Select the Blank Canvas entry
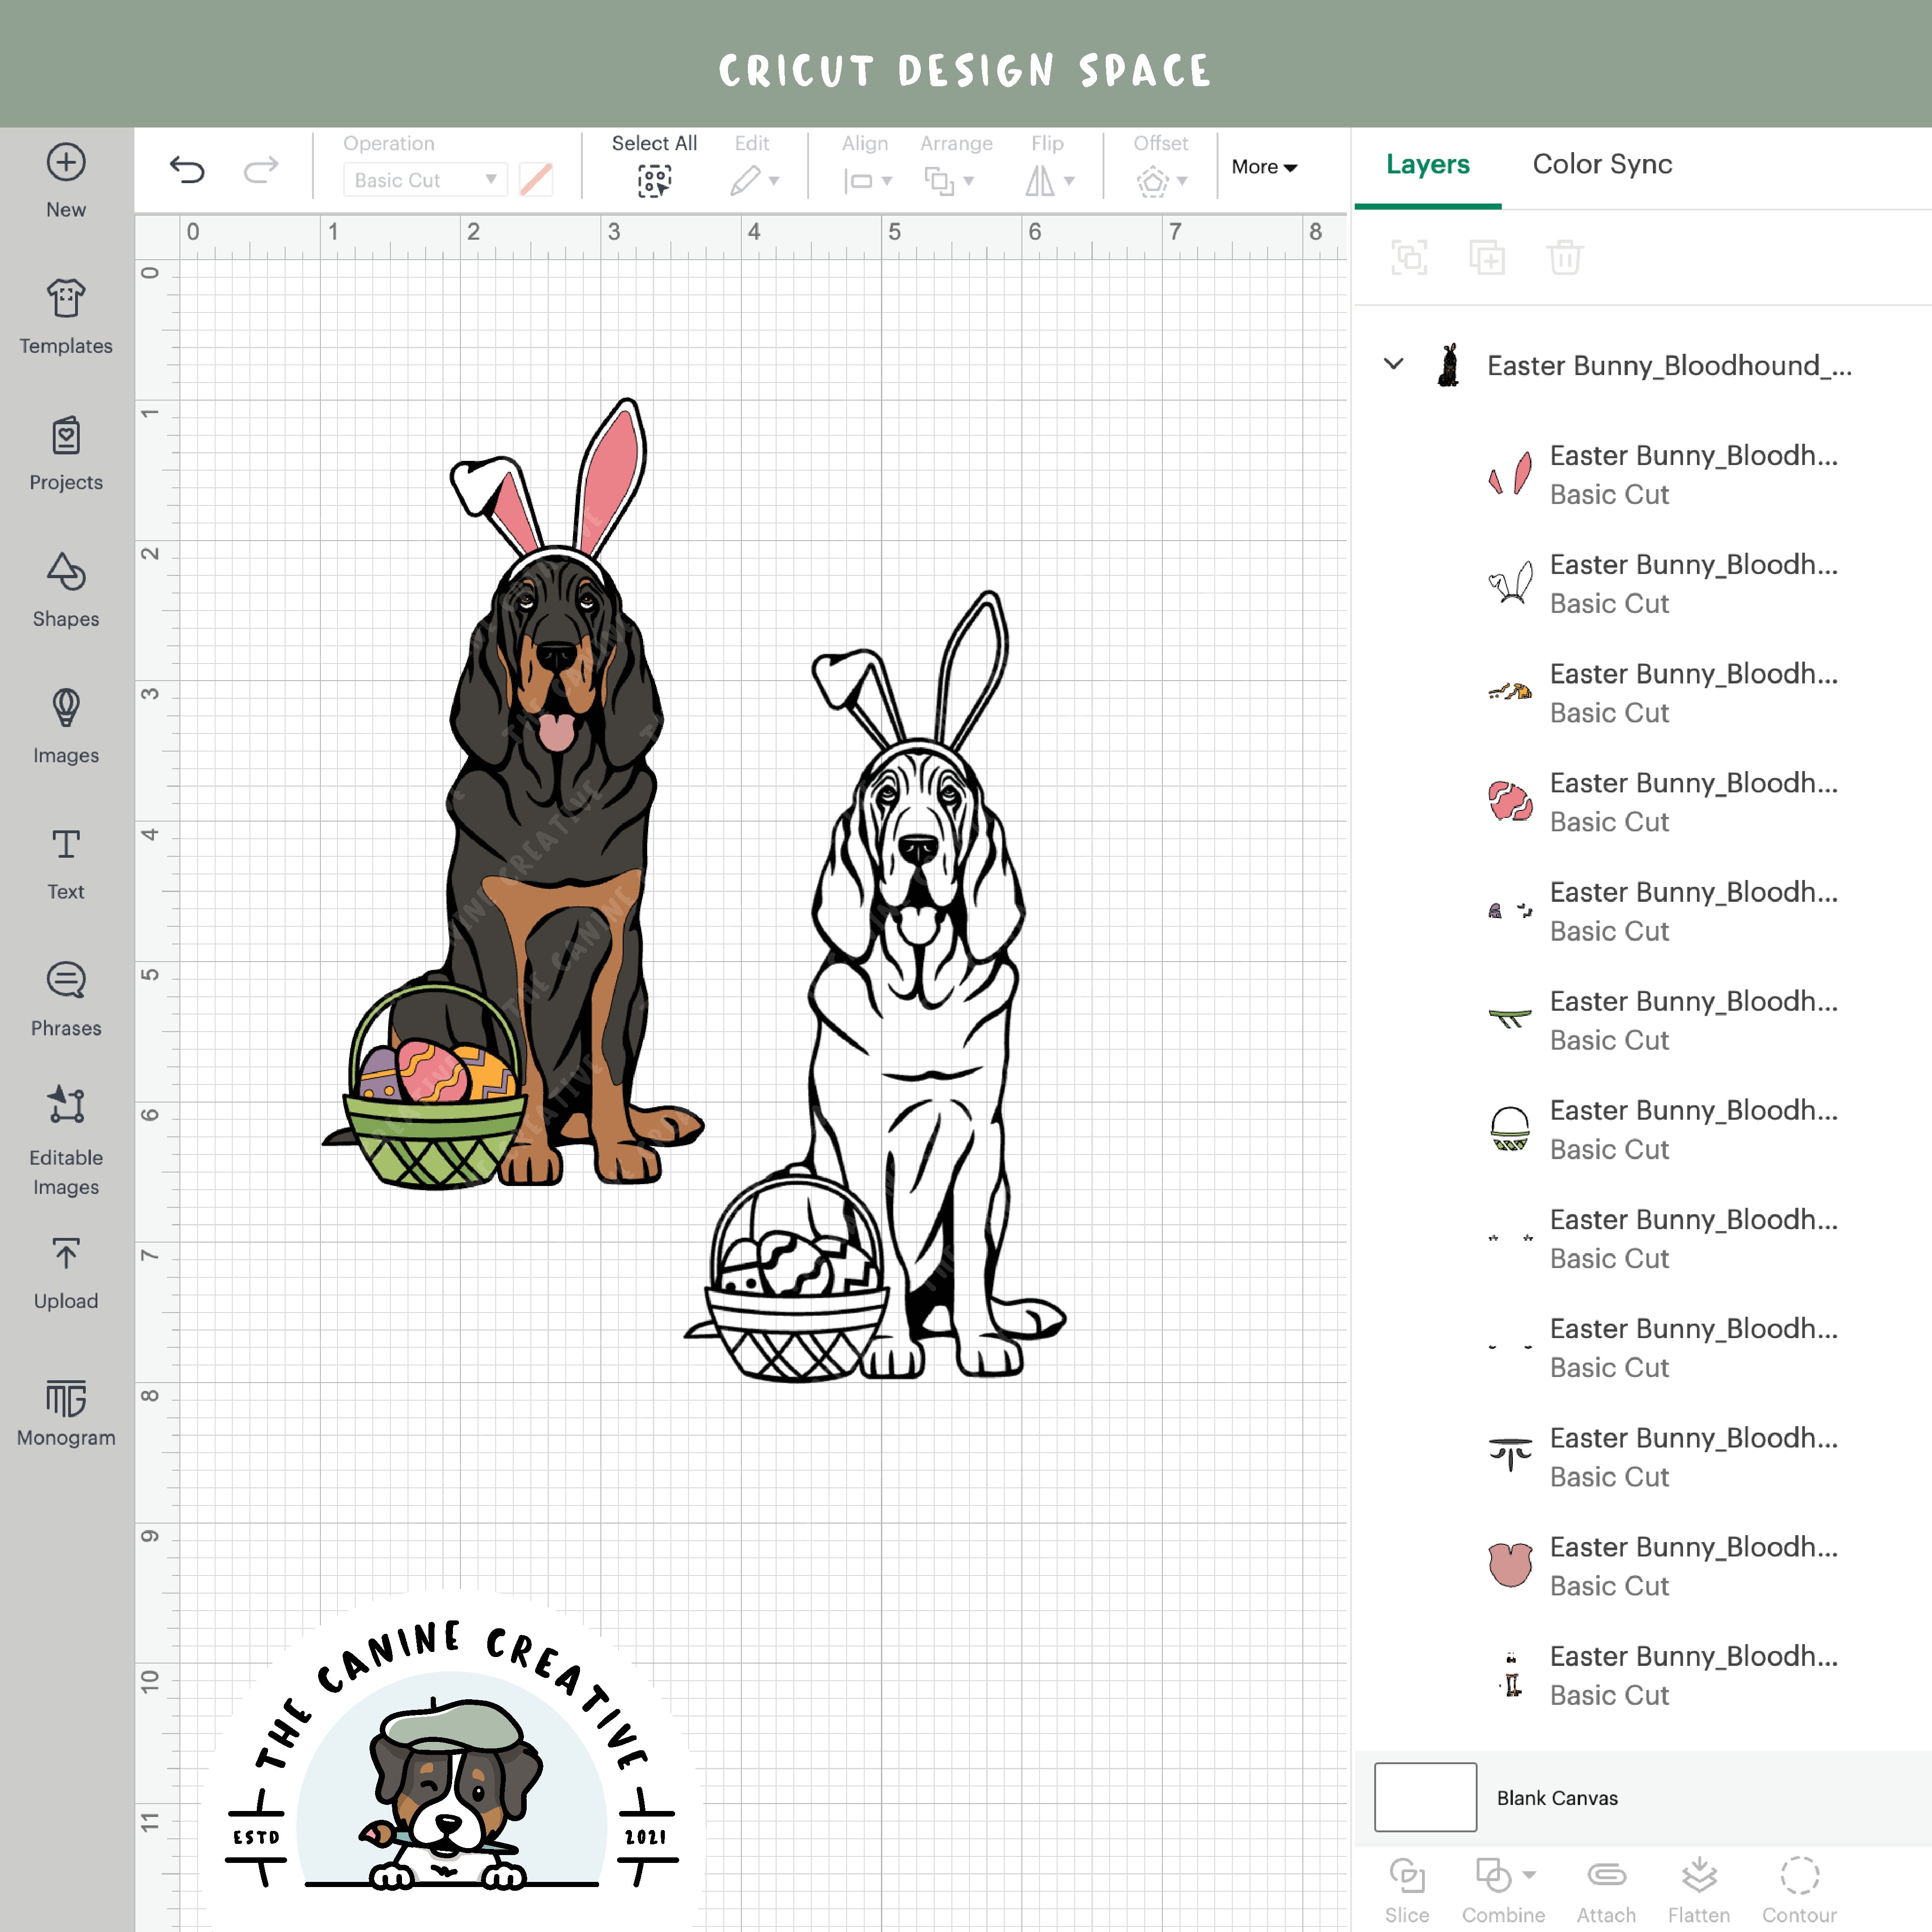 [x=1556, y=1797]
